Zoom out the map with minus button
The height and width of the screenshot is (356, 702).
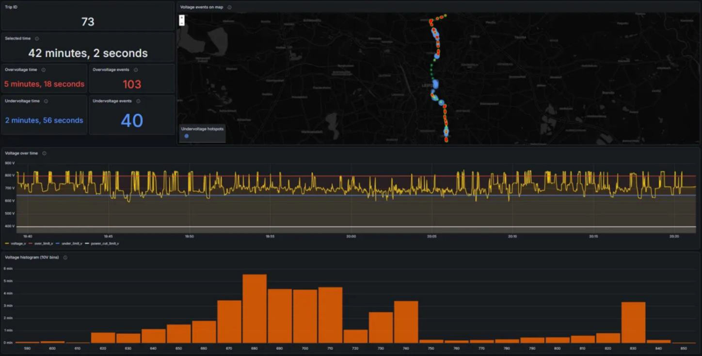pos(182,23)
